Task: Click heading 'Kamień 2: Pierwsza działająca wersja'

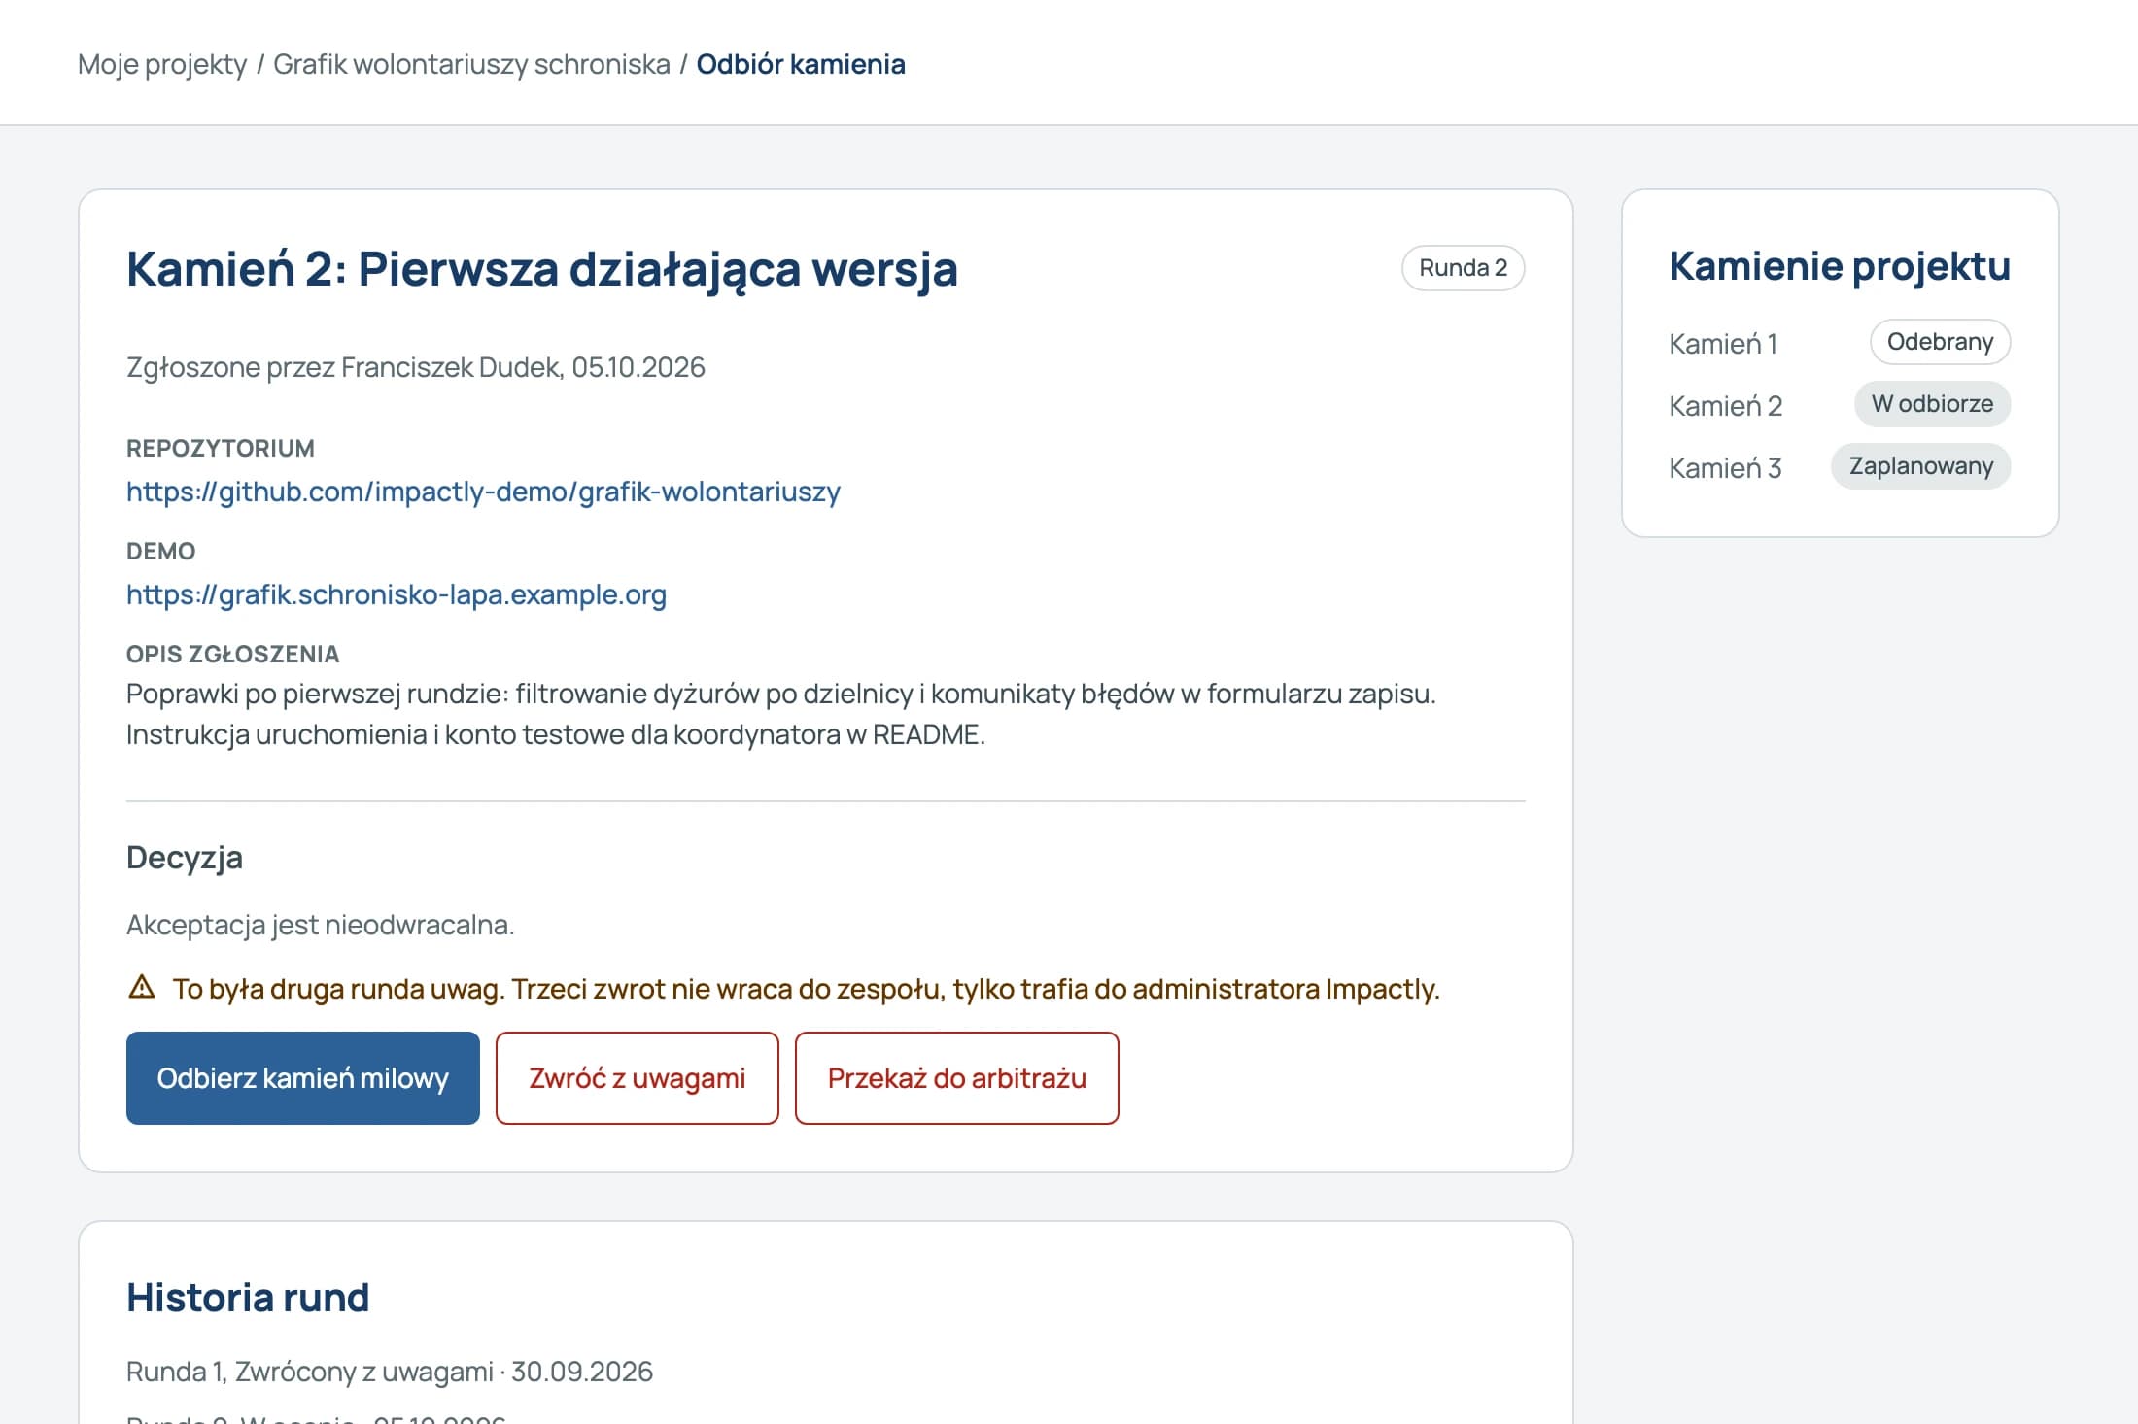Action: tap(542, 269)
